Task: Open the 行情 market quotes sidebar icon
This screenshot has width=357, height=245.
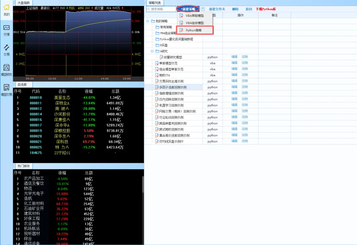Action: [x=6, y=30]
